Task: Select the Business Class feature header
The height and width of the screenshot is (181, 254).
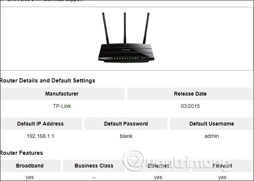Action: tap(94, 166)
